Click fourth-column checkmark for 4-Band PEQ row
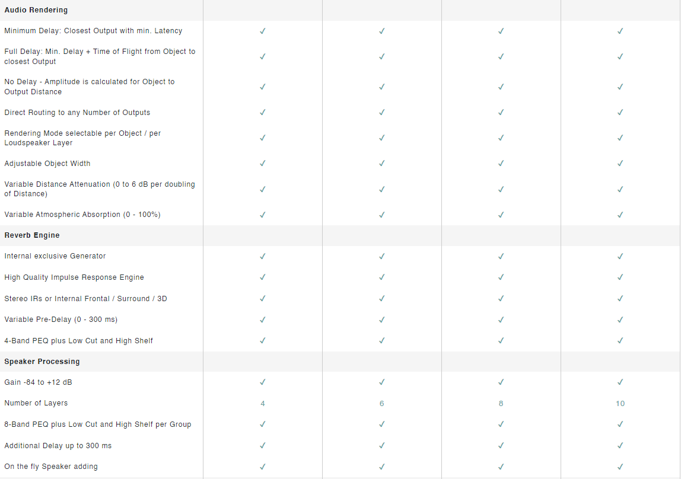Screen dimensions: 681x479 click(620, 341)
